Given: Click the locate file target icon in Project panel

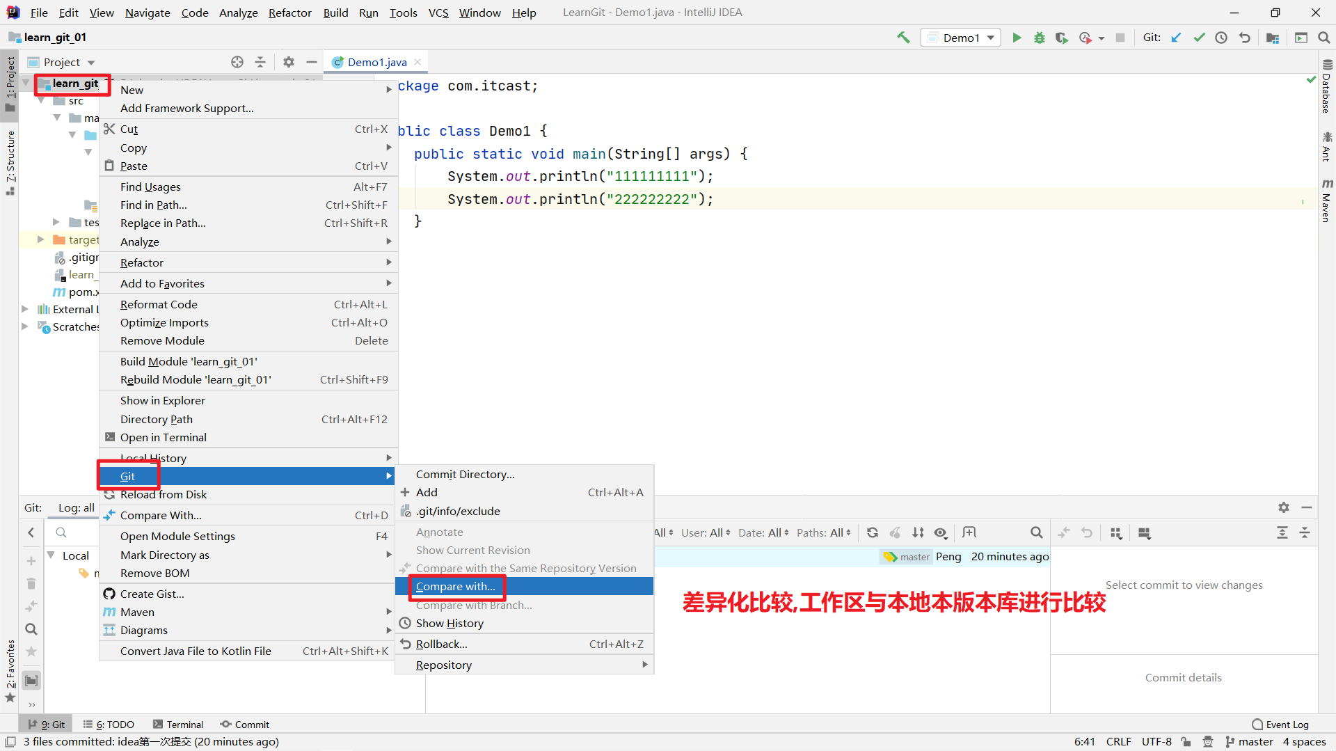Looking at the screenshot, I should click(237, 62).
